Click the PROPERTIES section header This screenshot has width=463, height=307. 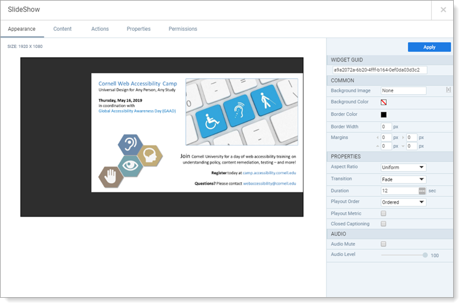390,157
